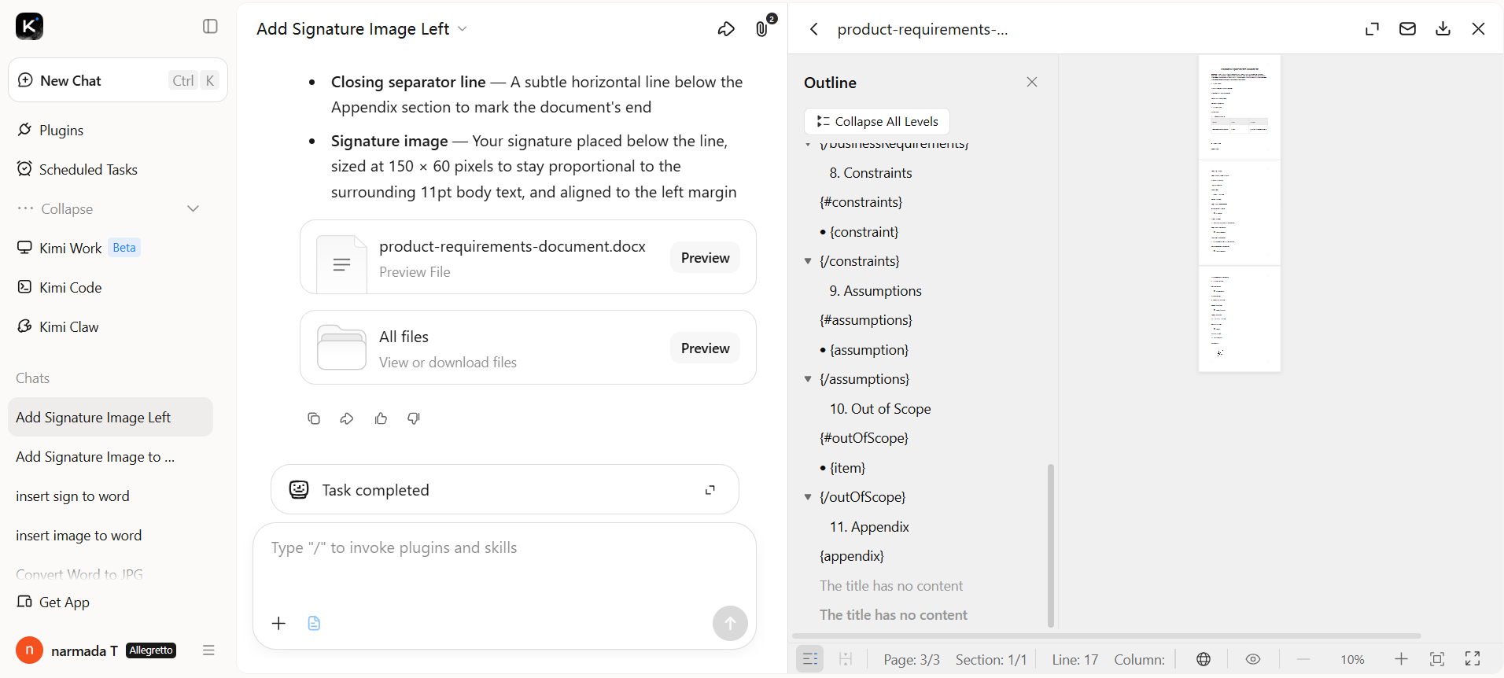Viewport: 1504px width, 678px height.
Task: Click the email envelope icon in preview header
Action: [1407, 29]
